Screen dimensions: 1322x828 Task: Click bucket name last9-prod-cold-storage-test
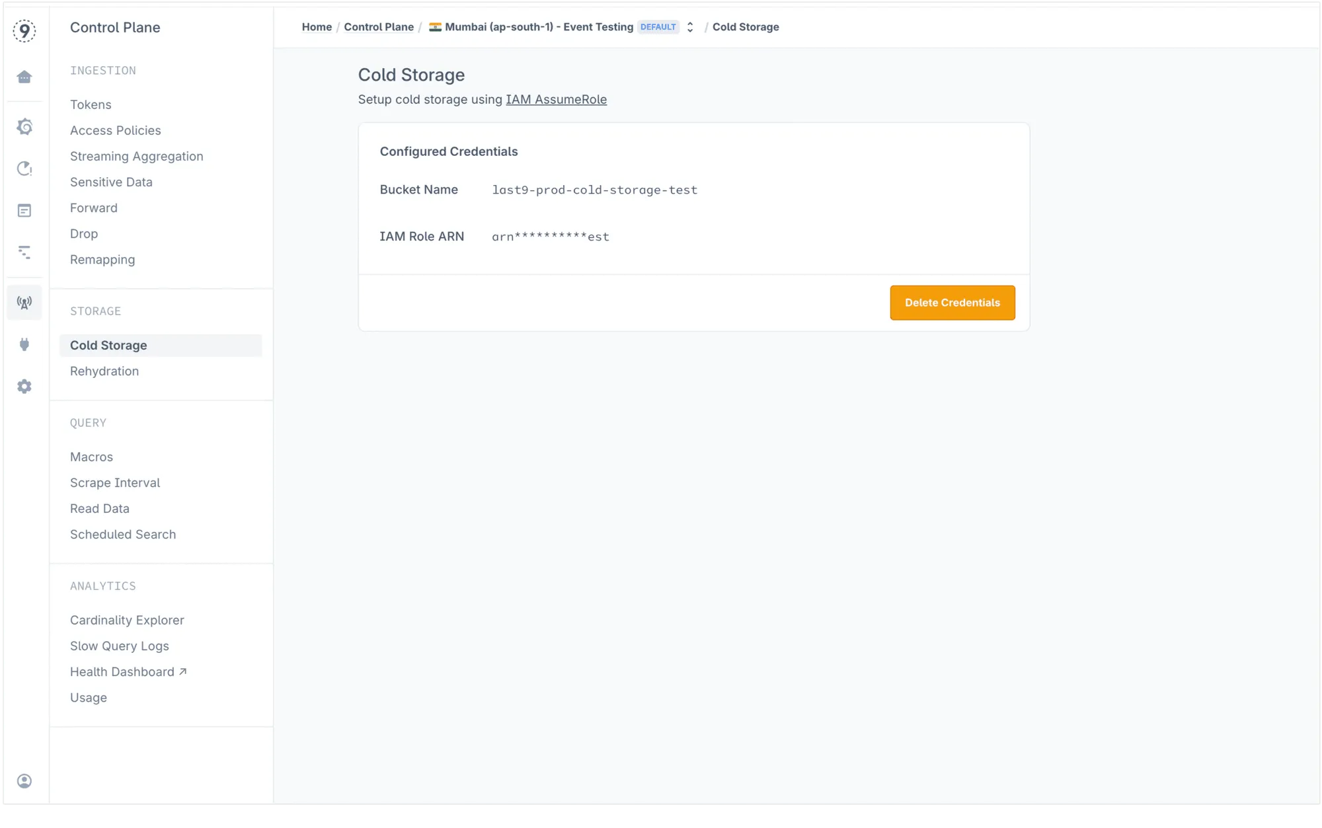(595, 190)
